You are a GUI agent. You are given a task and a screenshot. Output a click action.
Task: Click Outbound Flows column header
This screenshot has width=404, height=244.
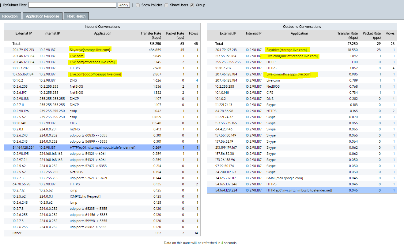(390, 33)
